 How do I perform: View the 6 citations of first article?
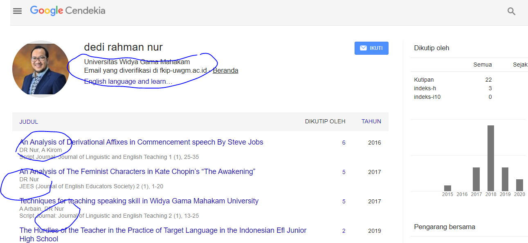point(344,143)
